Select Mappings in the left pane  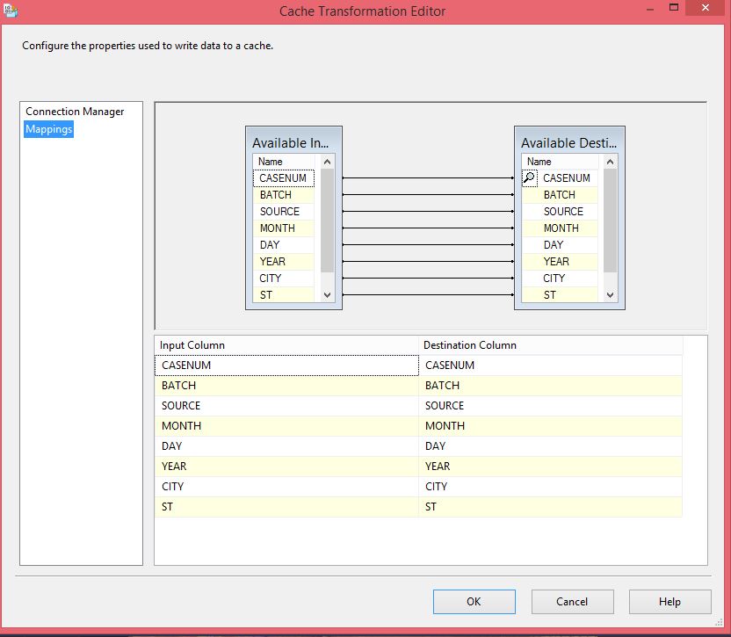(48, 129)
